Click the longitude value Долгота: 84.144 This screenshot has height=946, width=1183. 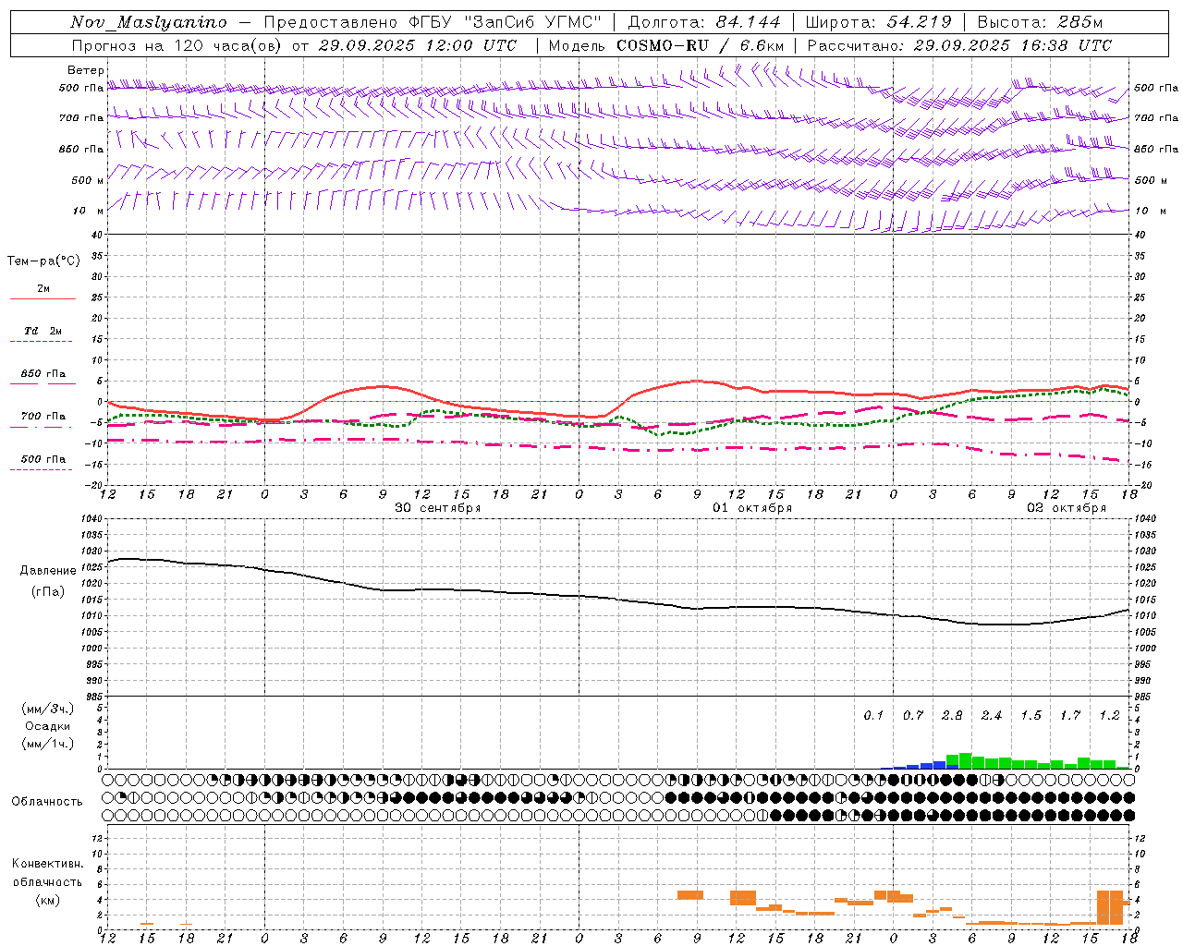[704, 22]
